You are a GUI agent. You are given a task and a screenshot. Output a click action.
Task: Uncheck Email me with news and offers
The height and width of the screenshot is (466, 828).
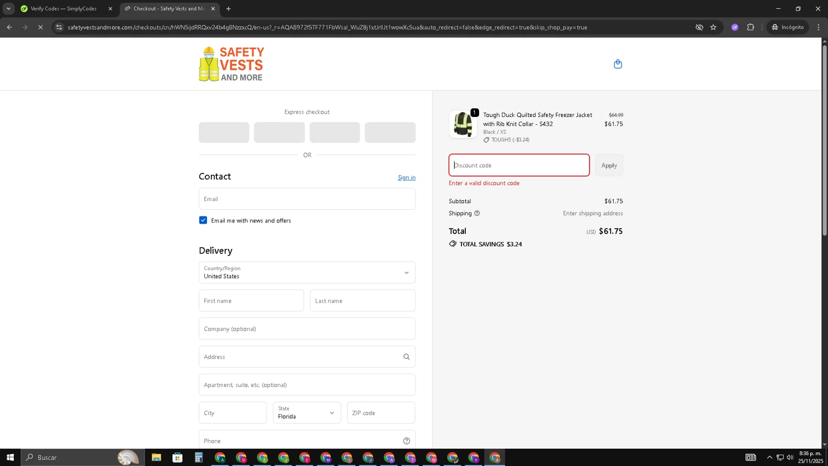[203, 220]
